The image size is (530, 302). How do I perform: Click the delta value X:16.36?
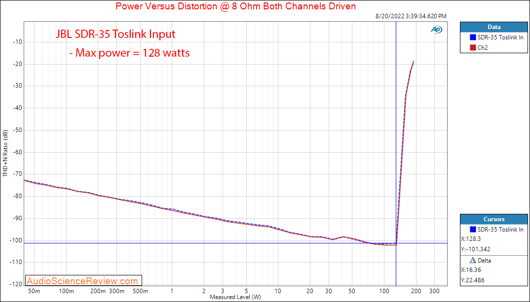pyautogui.click(x=471, y=270)
